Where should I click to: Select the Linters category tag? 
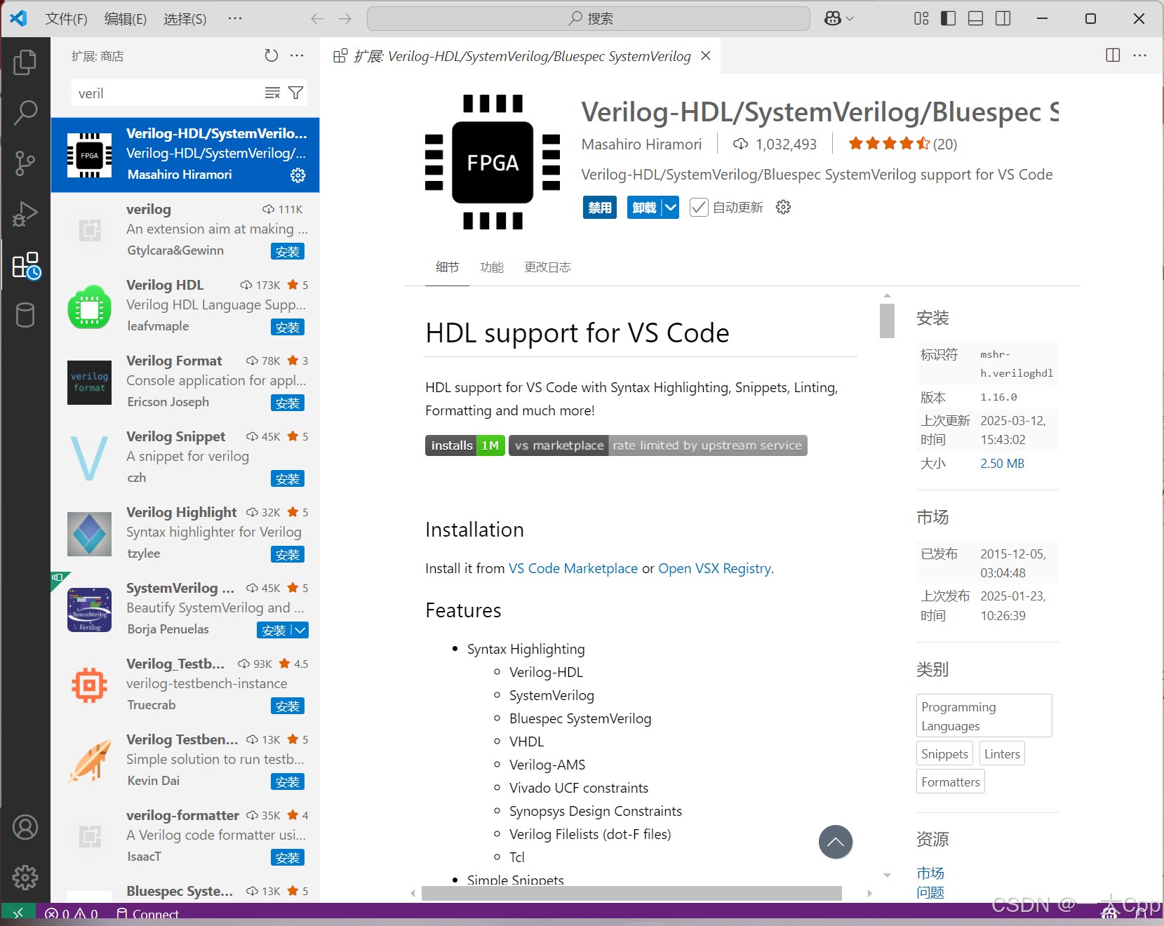[x=1002, y=753]
